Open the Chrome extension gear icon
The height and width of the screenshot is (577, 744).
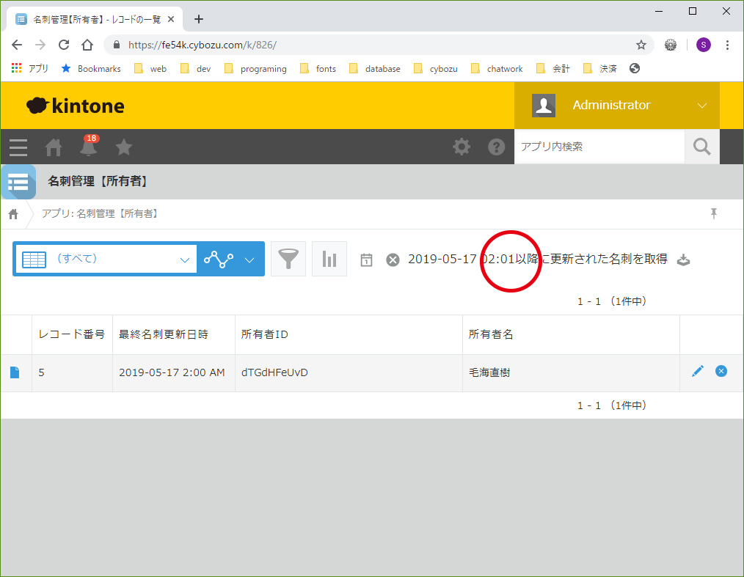click(670, 45)
